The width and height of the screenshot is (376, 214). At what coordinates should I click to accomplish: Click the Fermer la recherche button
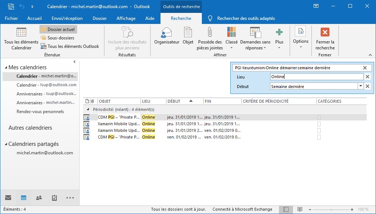(x=325, y=38)
